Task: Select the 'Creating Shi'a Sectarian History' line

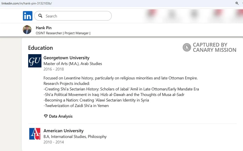Action: (121, 89)
